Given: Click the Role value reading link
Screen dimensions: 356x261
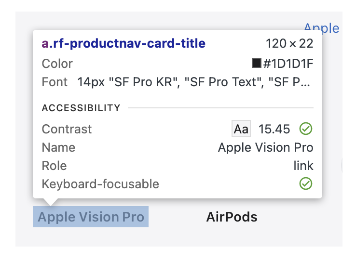Looking at the screenshot, I should point(303,166).
